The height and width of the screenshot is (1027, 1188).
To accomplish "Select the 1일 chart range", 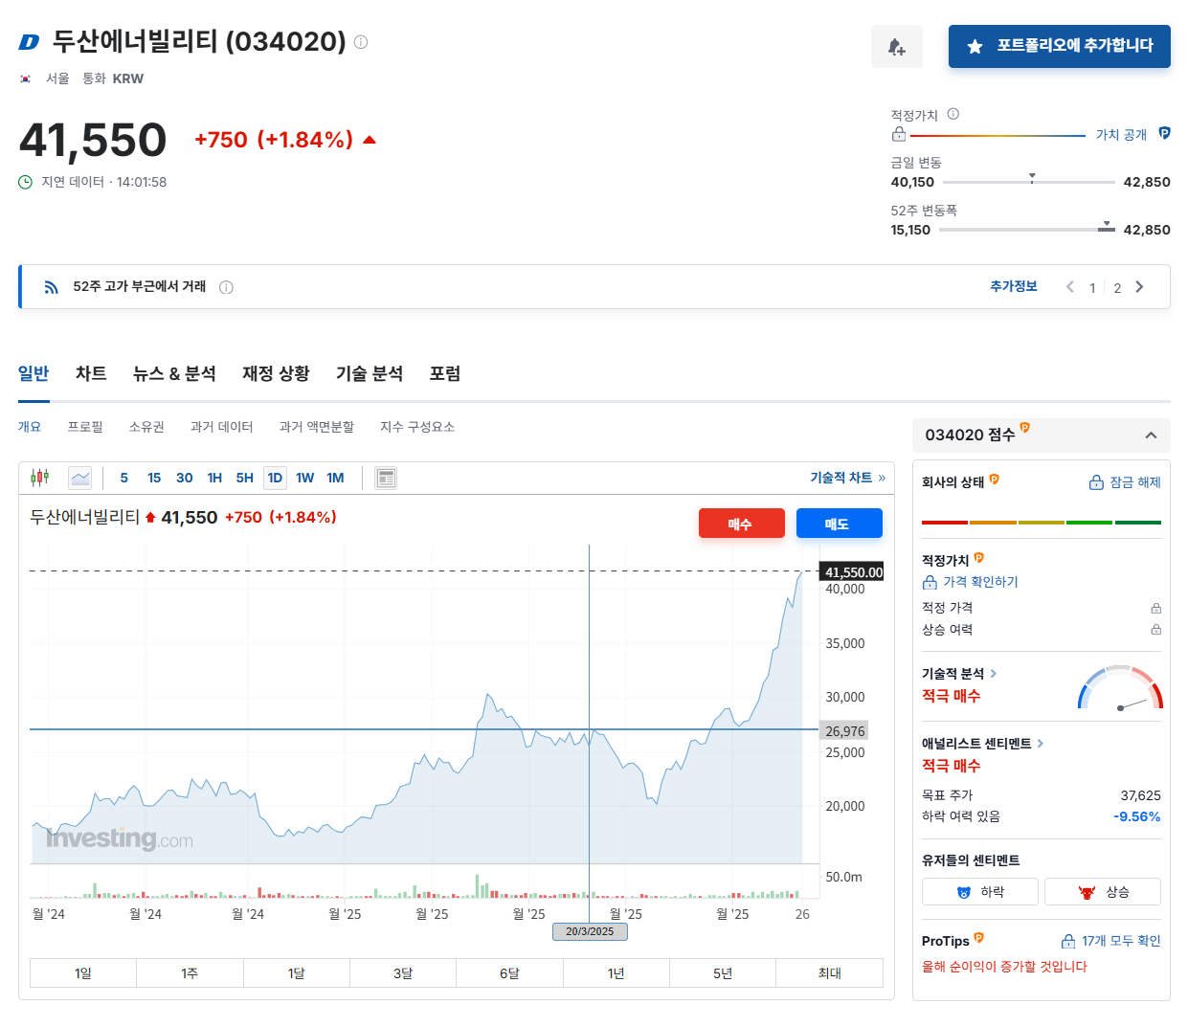I will pyautogui.click(x=83, y=972).
